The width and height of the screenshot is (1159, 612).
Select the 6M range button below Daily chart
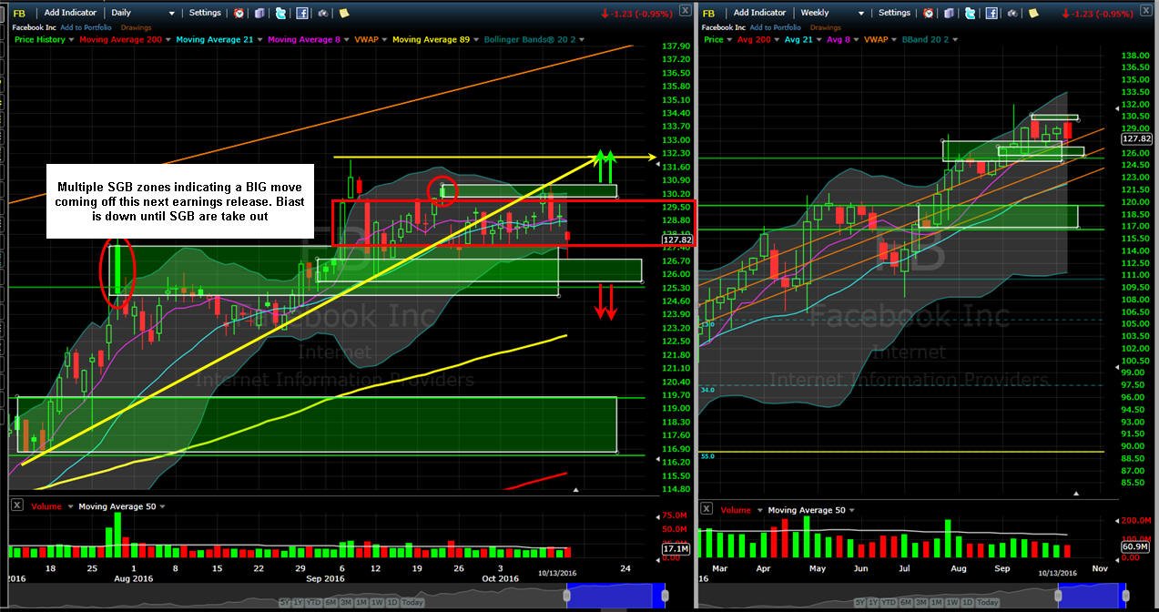pos(330,602)
